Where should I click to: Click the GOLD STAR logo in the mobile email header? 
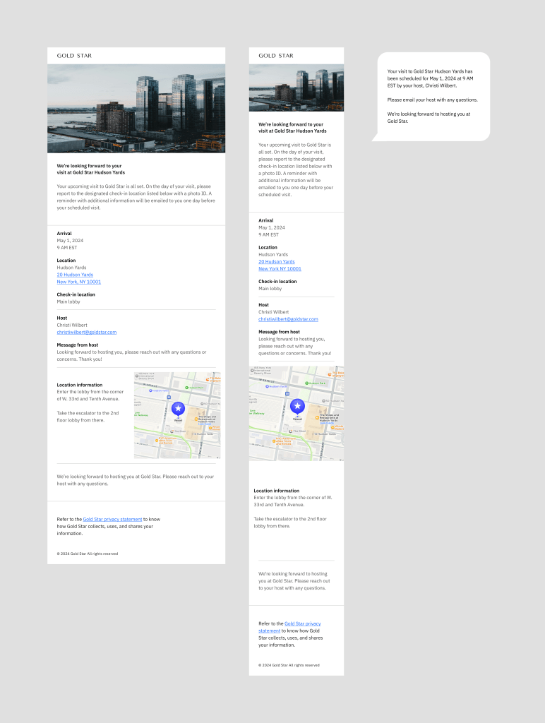[x=276, y=56]
